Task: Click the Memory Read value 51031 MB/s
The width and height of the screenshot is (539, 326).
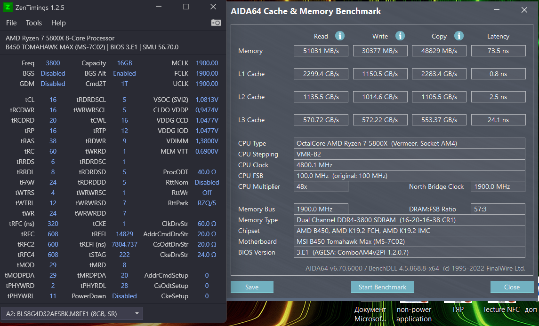Action: coord(321,51)
